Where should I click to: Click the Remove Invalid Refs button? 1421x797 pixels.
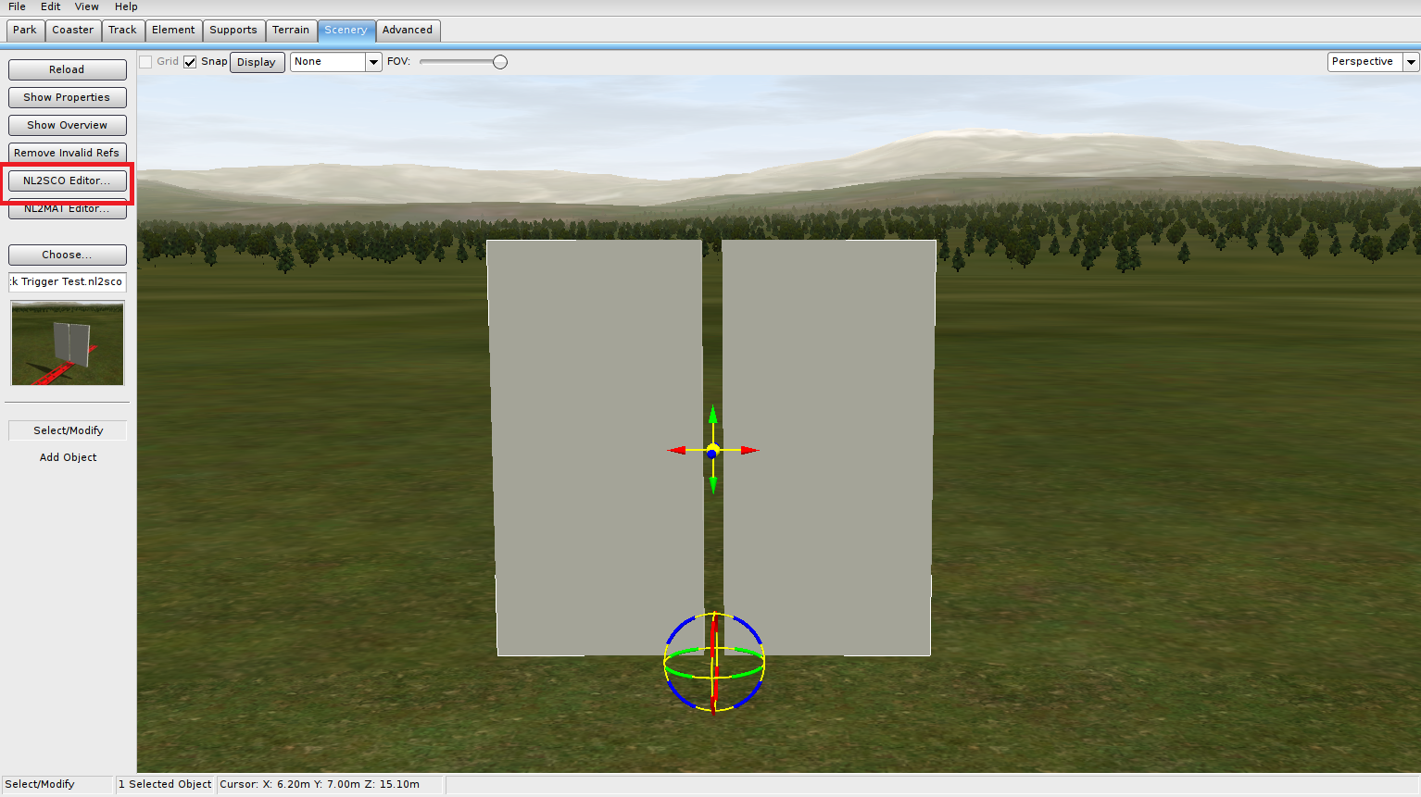(x=67, y=153)
